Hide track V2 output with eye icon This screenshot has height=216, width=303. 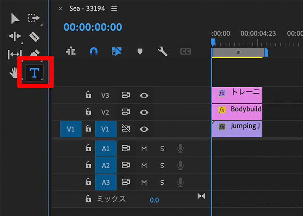144,112
